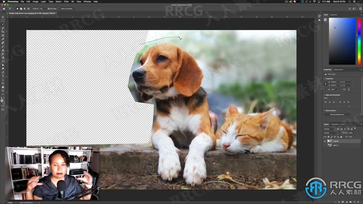363x204 pixels.
Task: Toggle the link width and height constraint
Action: [325, 84]
